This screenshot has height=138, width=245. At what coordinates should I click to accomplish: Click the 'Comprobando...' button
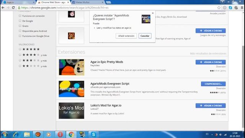(213, 84)
